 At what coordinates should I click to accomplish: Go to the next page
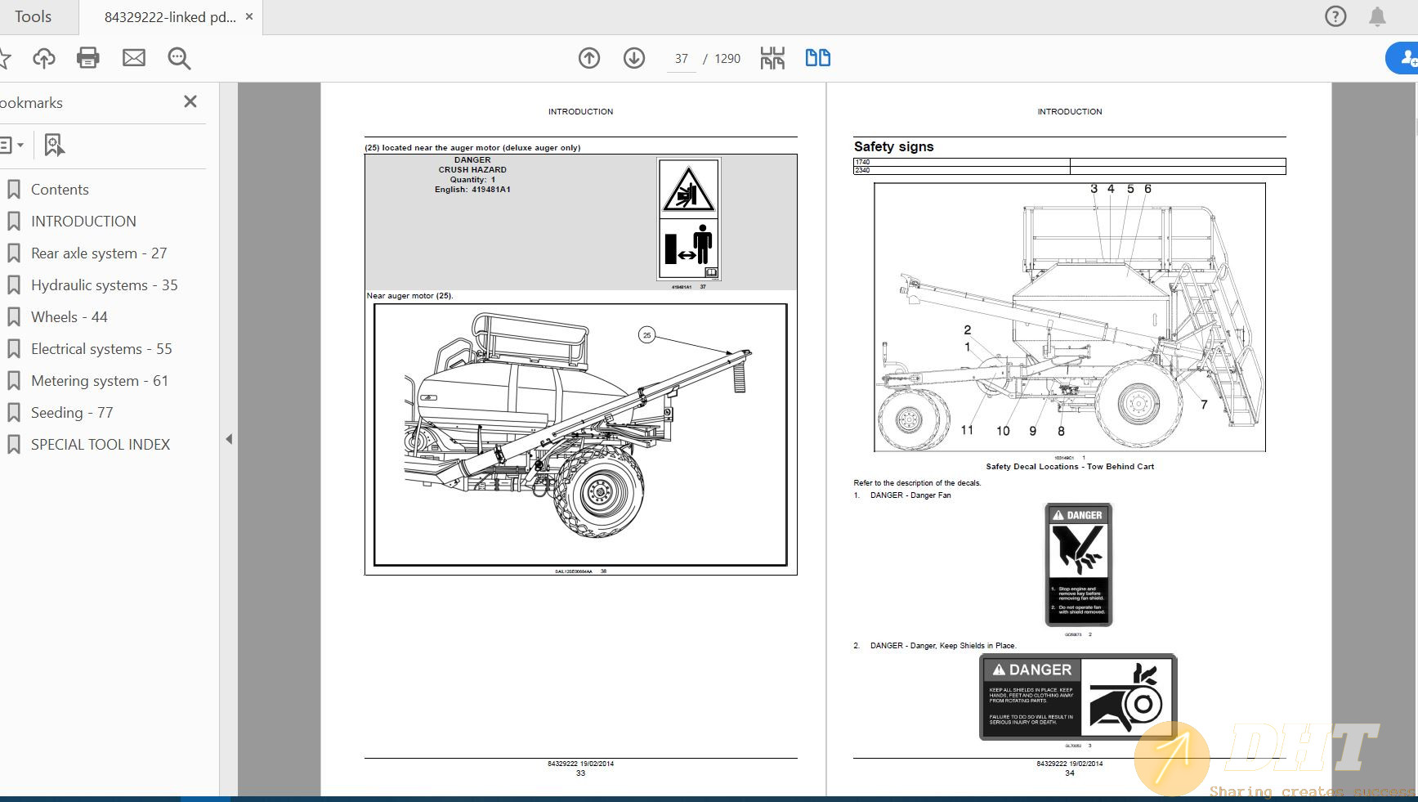point(633,58)
